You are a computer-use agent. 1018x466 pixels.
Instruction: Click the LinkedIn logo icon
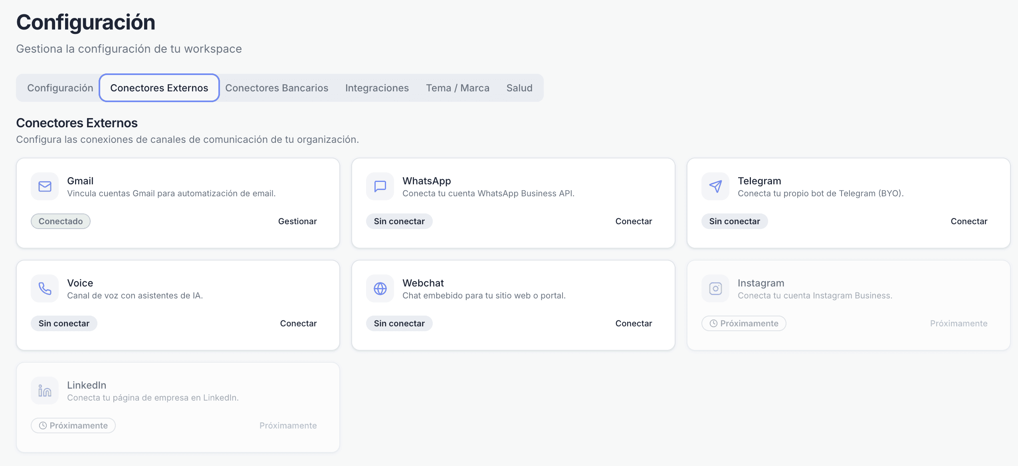click(45, 391)
